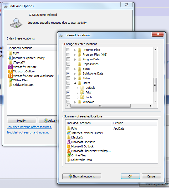Click the Users folder icon in tree
Viewport: 169px width, 188px height.
(79, 83)
